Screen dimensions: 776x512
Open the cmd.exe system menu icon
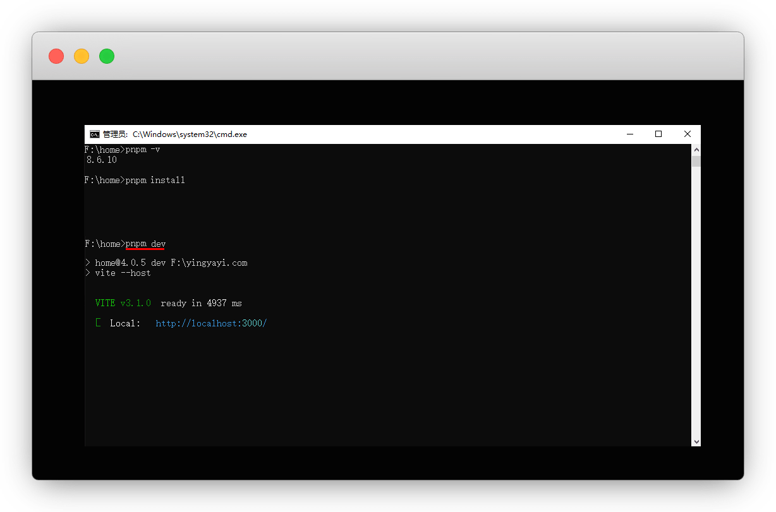pos(94,134)
